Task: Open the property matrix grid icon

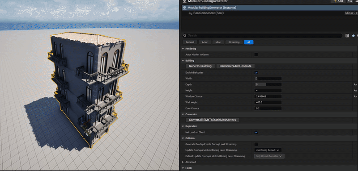Action: [347, 36]
